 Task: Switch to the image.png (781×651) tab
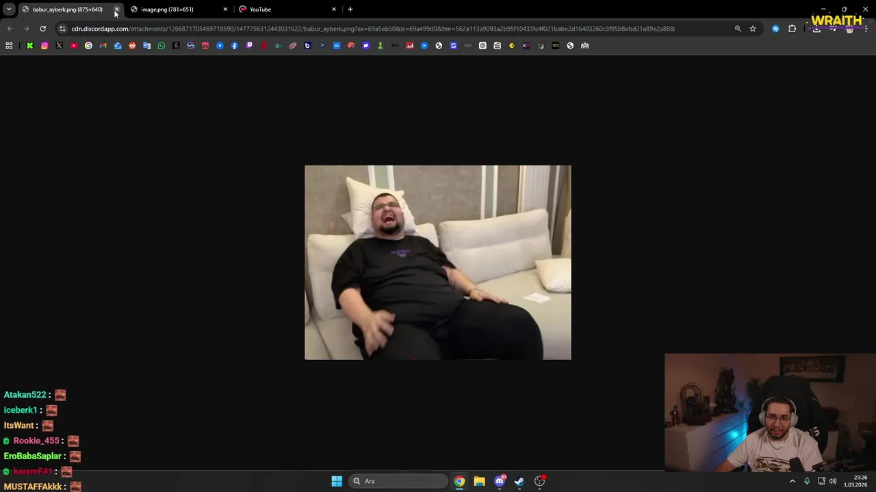179,10
